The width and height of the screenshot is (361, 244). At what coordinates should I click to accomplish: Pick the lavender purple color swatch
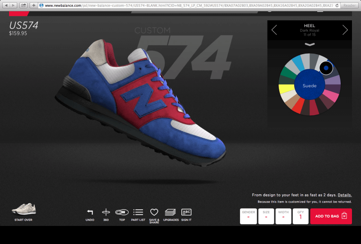pos(333,80)
